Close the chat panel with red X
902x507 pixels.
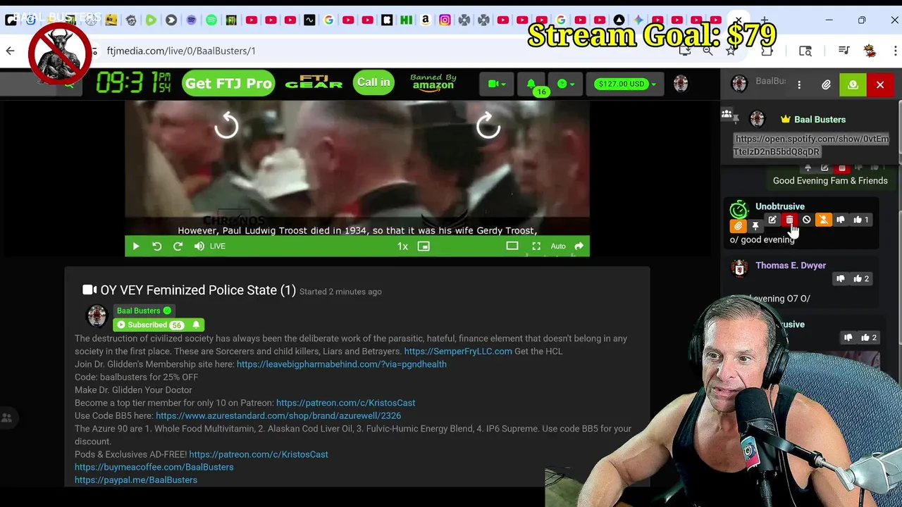880,84
